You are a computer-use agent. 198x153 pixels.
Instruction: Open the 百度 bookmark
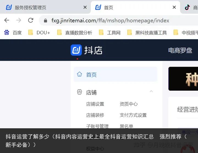click(13, 33)
